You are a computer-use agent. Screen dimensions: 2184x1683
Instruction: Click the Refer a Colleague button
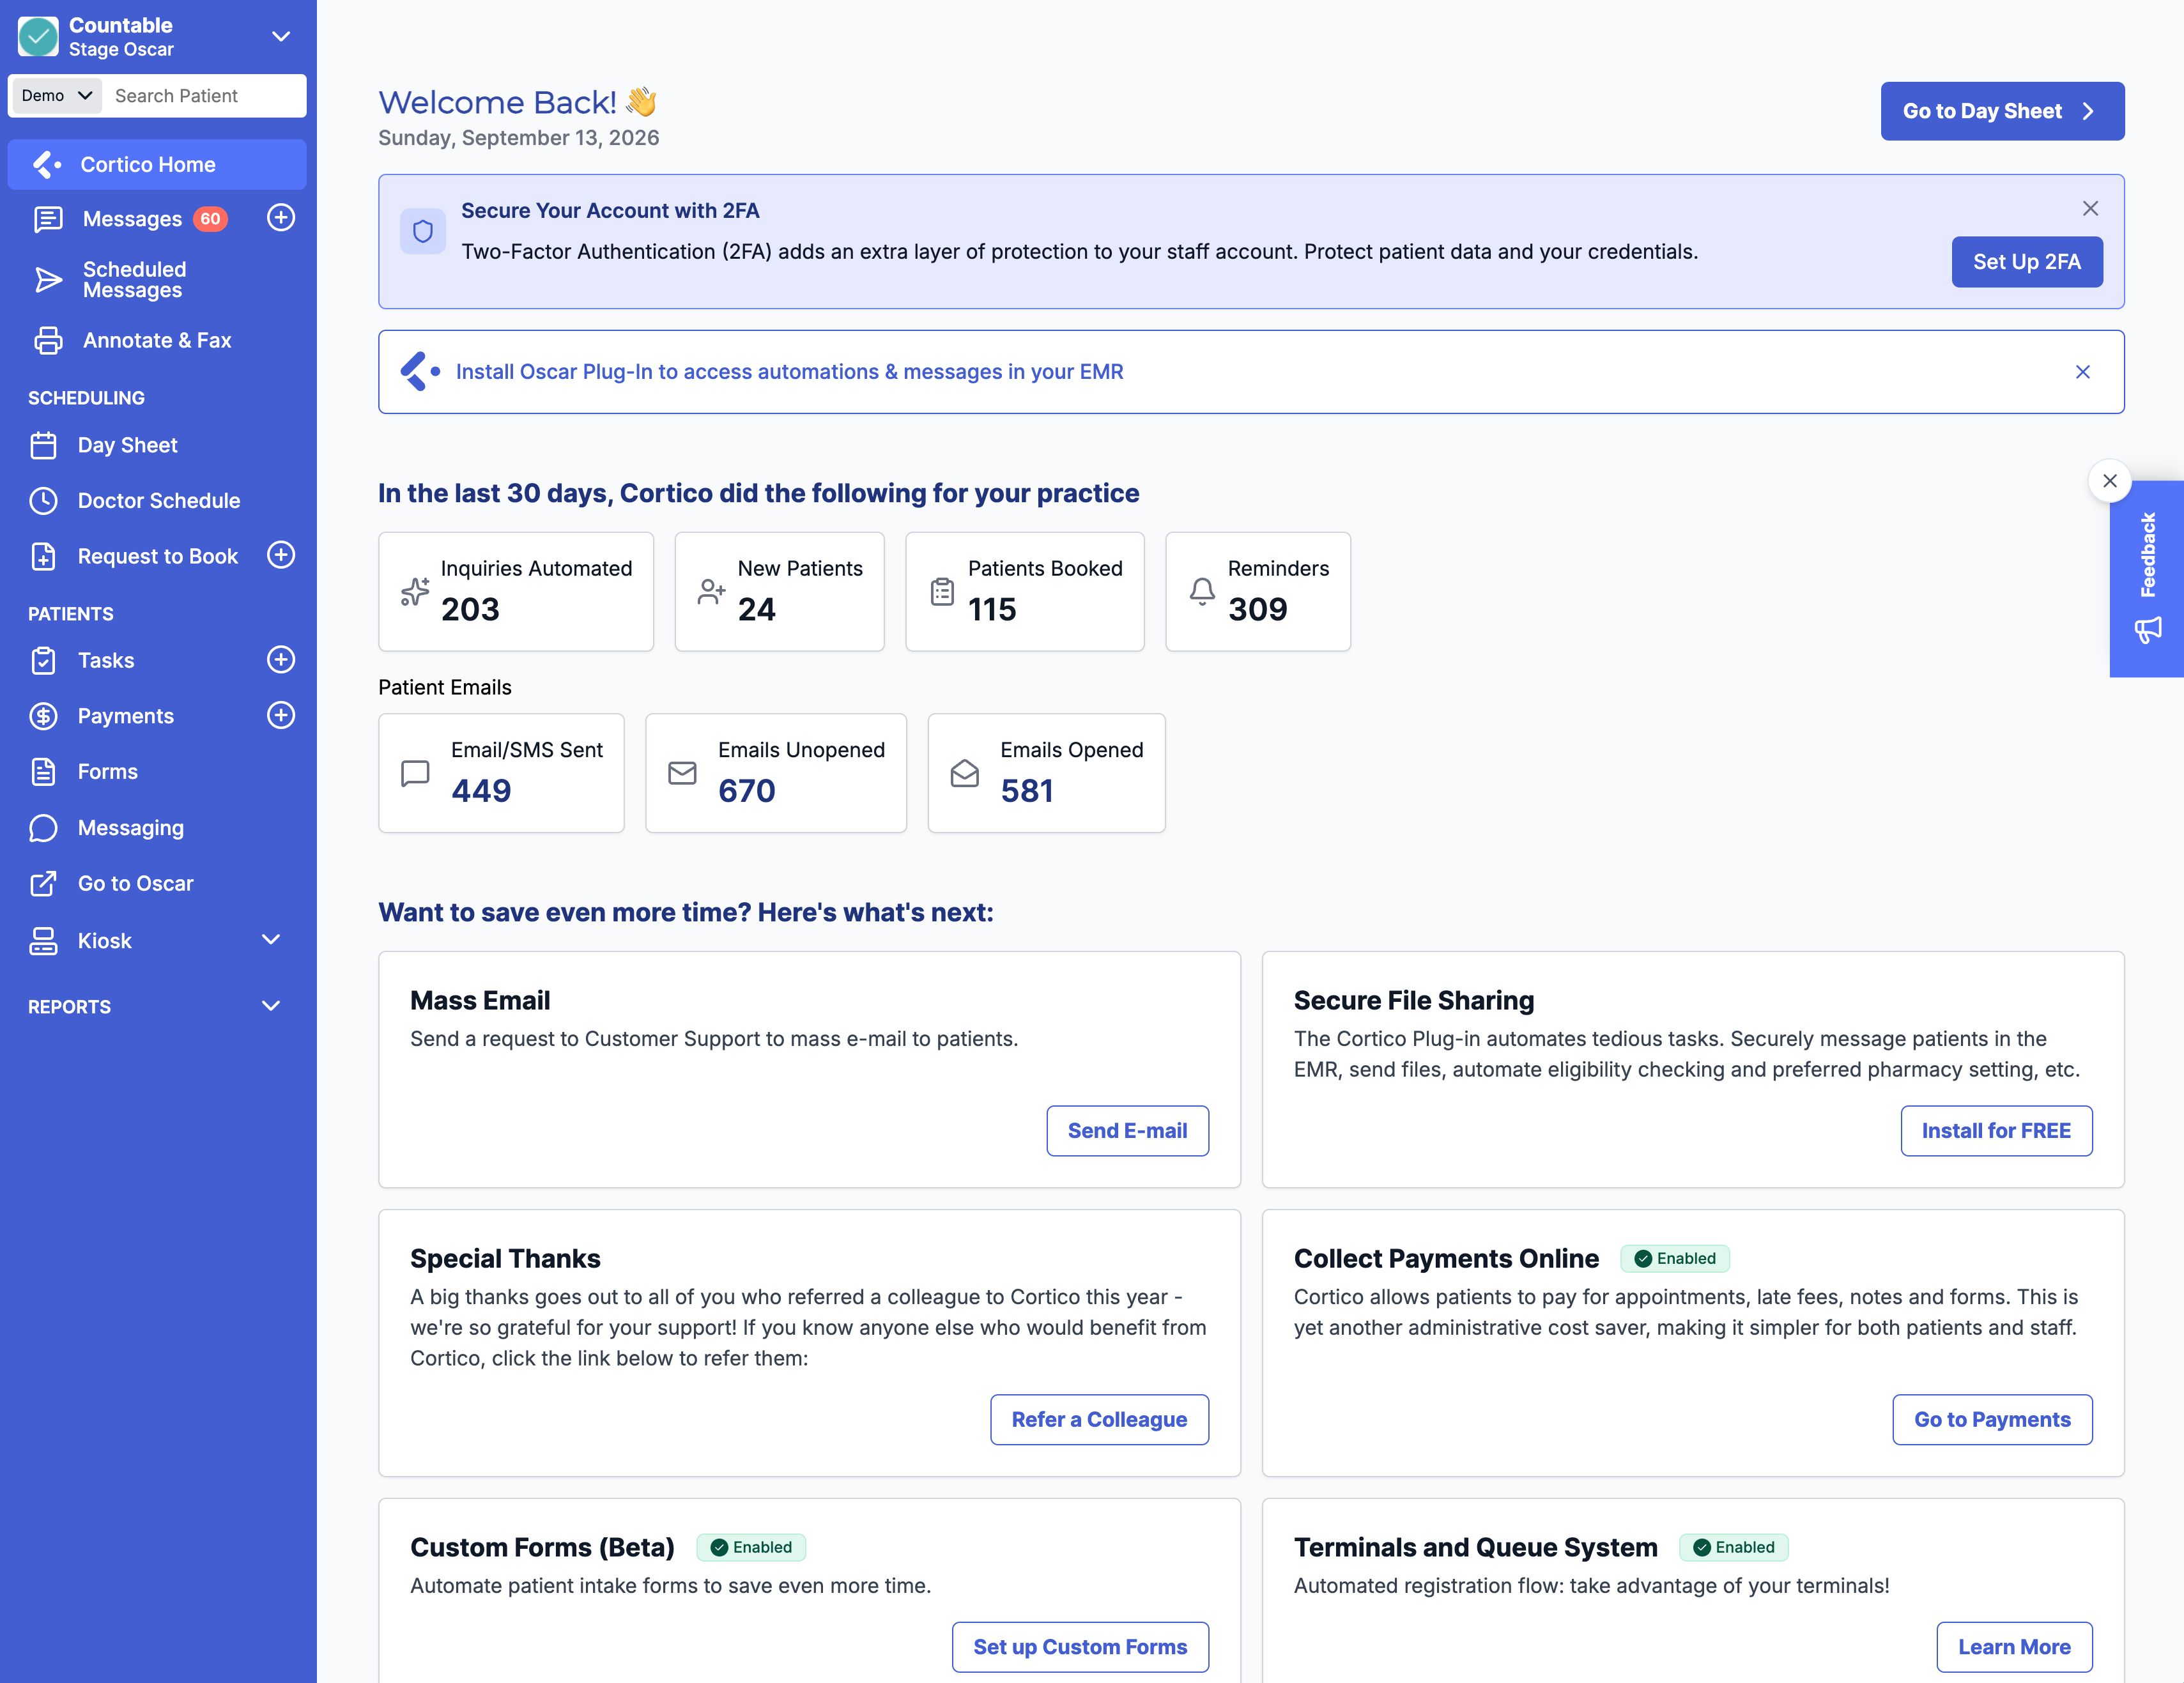[1099, 1420]
